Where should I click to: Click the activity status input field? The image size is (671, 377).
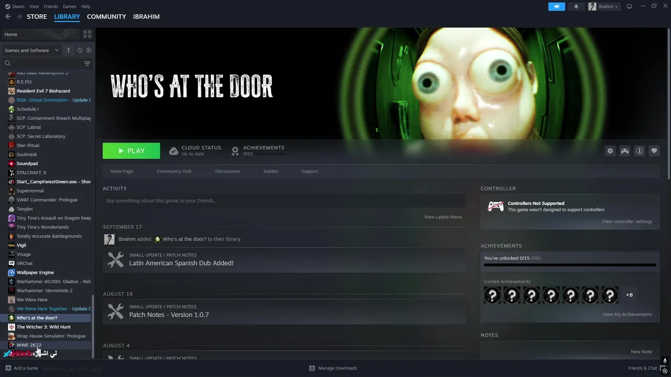(284, 201)
